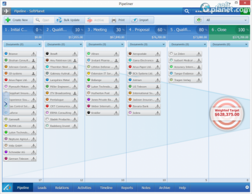Click the yellow dot on NUMA Ltd. card
This screenshot has width=252, height=194.
(x=6, y=126)
